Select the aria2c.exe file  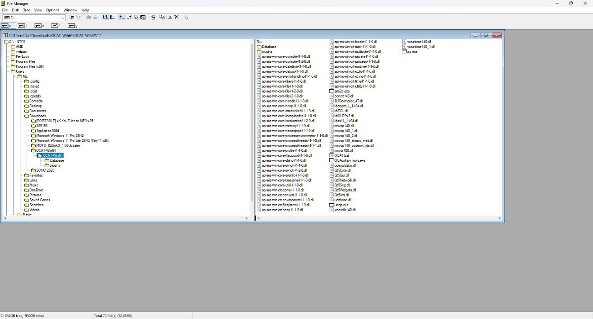(339, 91)
